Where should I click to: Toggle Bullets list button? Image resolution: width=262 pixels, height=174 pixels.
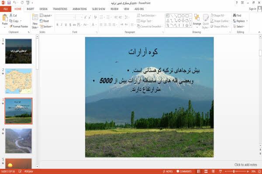[102, 17]
